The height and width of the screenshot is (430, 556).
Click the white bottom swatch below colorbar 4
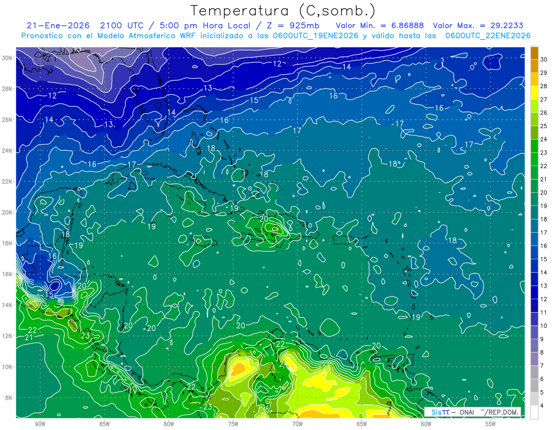[x=534, y=412]
